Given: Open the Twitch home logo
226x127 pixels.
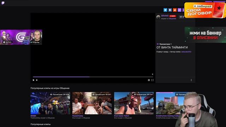Looking at the screenshot, I should coord(3,3).
